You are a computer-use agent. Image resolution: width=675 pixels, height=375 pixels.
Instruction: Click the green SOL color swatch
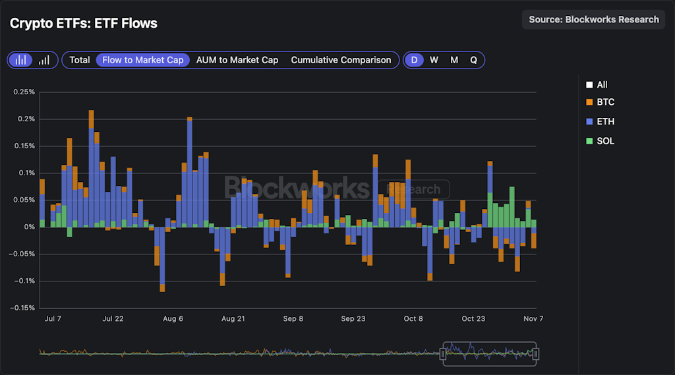(x=589, y=141)
